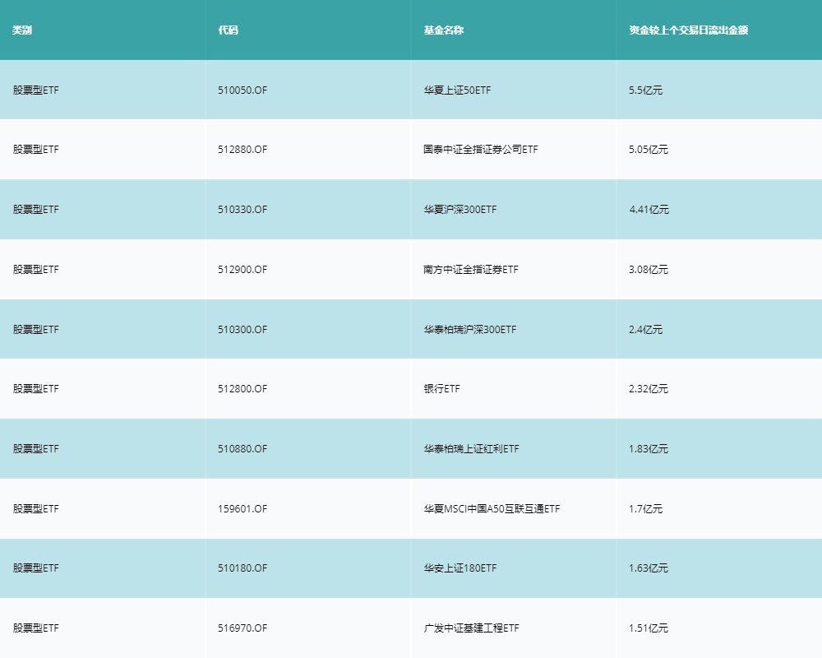The width and height of the screenshot is (822, 658).
Task: Select outflow amount 3.08亿元
Action: pyautogui.click(x=649, y=269)
